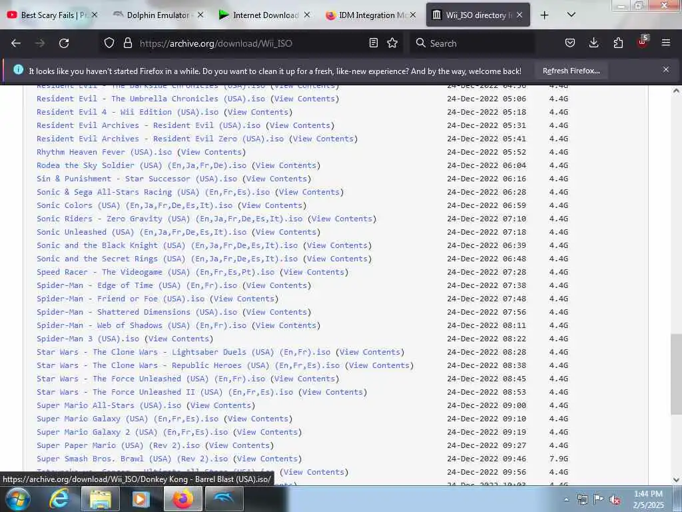This screenshot has height=512, width=682.
Task: Open the taskbar clock and date
Action: 649,499
